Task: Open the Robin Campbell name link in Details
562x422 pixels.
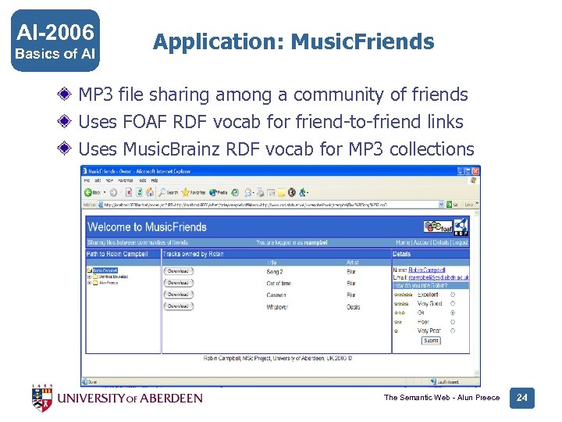Action: coord(426,270)
